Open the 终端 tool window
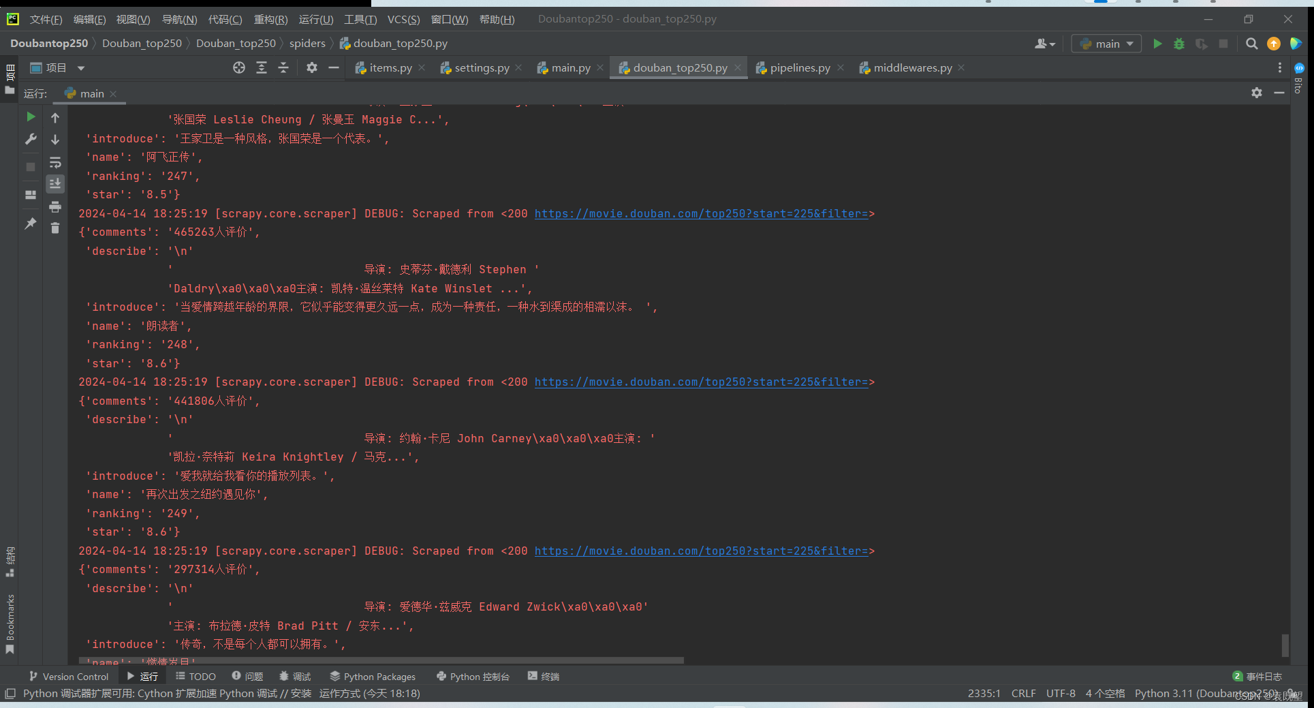The width and height of the screenshot is (1314, 708). [x=544, y=676]
